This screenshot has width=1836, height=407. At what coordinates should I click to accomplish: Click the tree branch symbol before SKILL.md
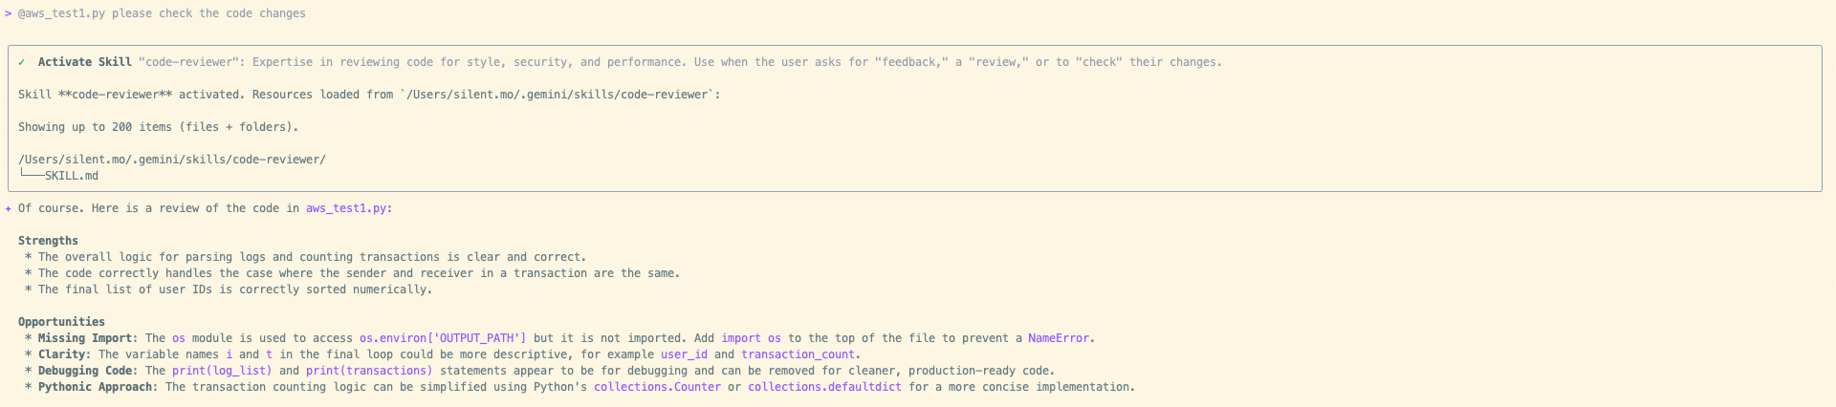pos(31,176)
